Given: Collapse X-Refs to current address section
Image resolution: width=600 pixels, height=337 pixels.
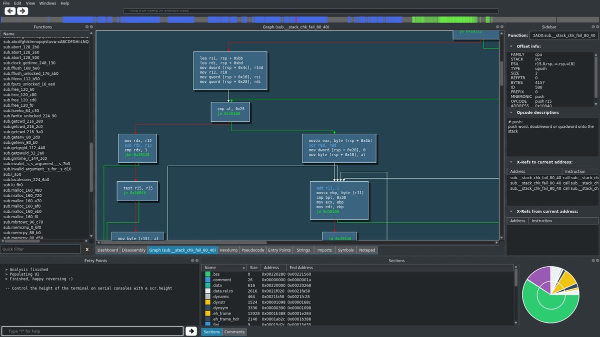Looking at the screenshot, I should coord(511,162).
